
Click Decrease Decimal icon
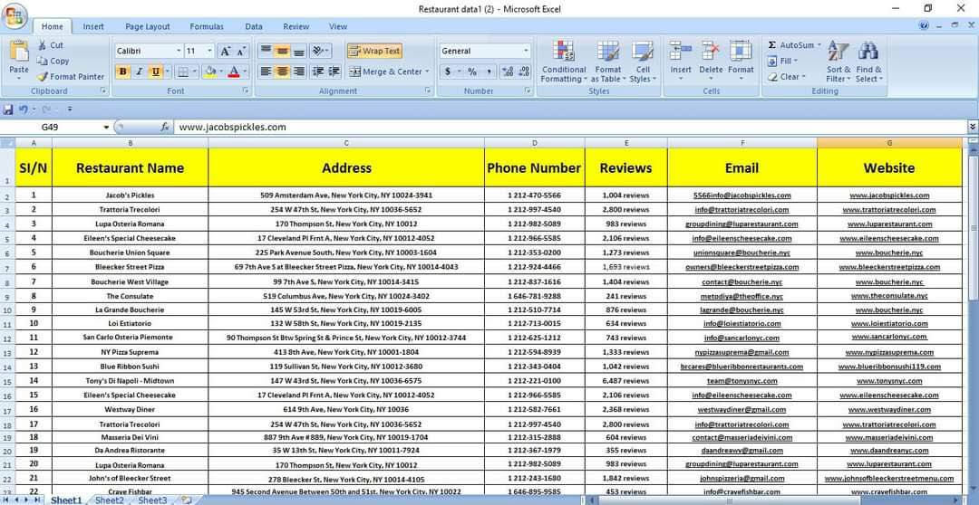pyautogui.click(x=523, y=71)
